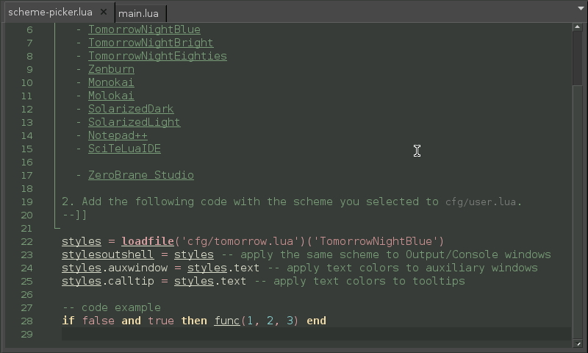Click the auxwindow field on line 24
Screen dimensions: 588x353
pyautogui.click(x=137, y=268)
